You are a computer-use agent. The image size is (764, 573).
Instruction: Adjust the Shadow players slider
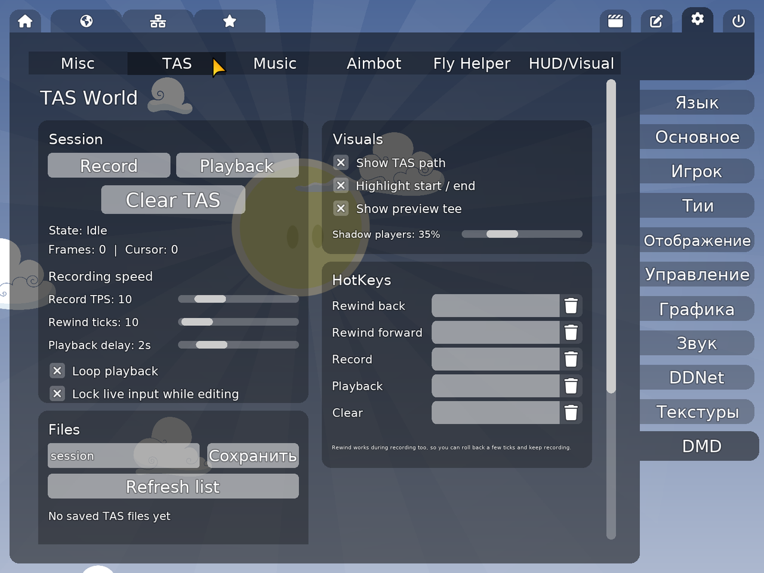click(x=522, y=234)
